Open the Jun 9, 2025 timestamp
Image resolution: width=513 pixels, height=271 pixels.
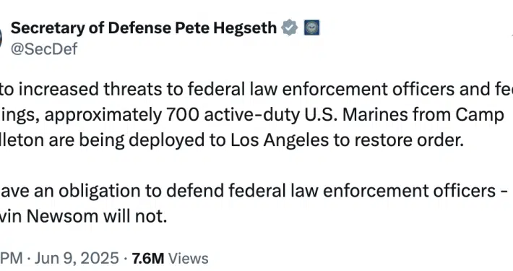pyautogui.click(x=77, y=258)
